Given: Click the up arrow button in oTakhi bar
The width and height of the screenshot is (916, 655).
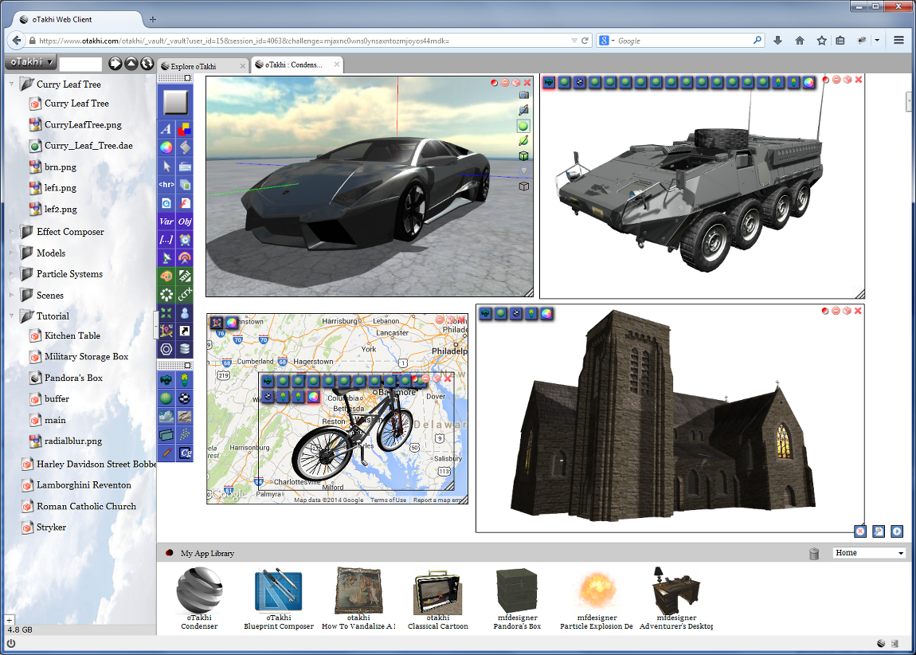Looking at the screenshot, I should tap(131, 63).
